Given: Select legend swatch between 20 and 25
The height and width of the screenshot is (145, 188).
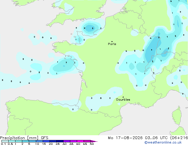Looking at the screenshot, I should (53, 141).
